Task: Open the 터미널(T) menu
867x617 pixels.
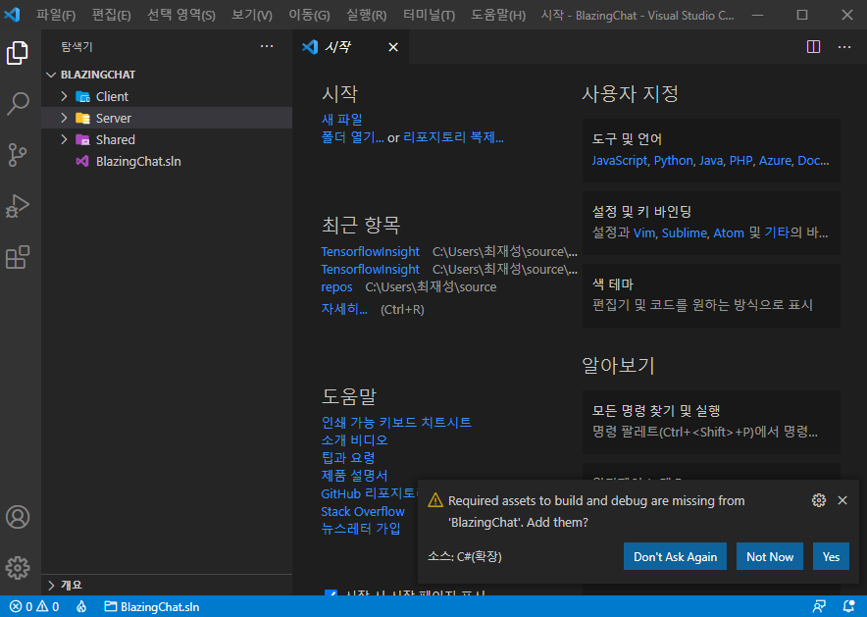Action: (x=429, y=15)
